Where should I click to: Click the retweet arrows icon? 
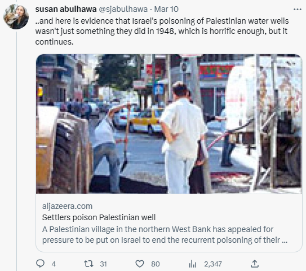tap(88, 264)
